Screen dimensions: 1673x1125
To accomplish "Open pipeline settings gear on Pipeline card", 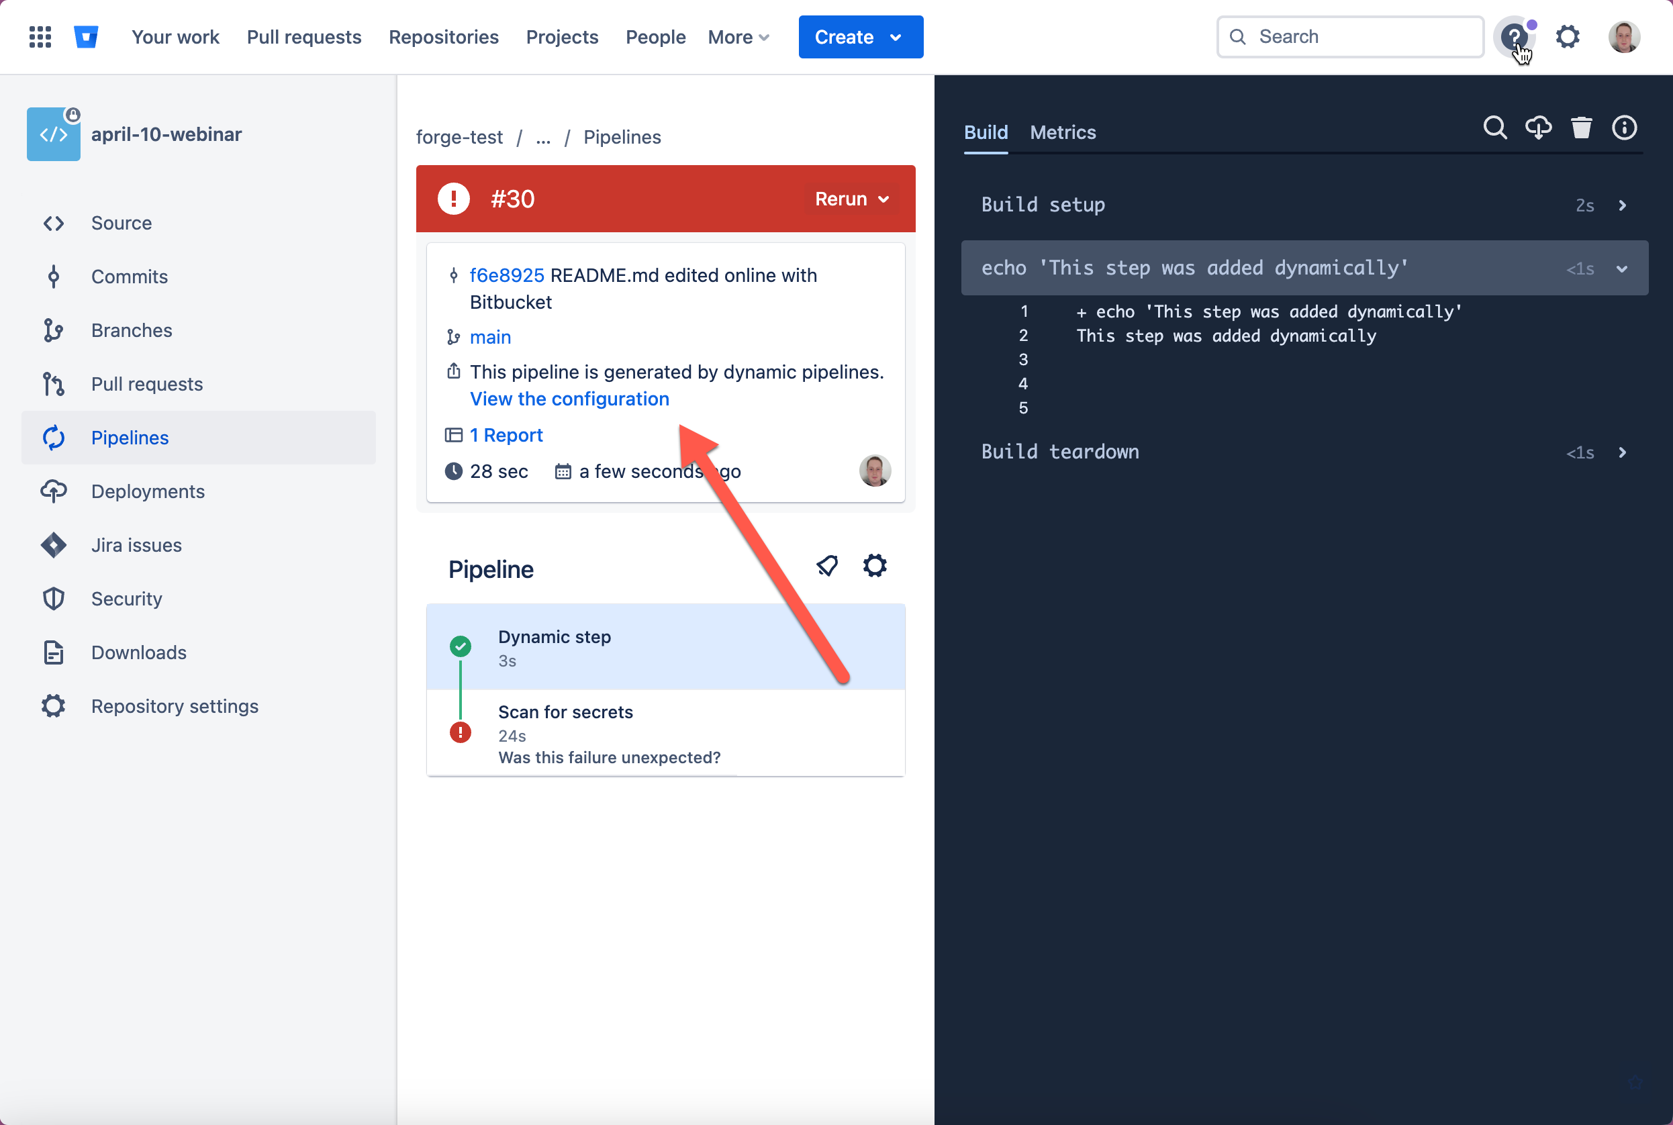I will pos(875,565).
